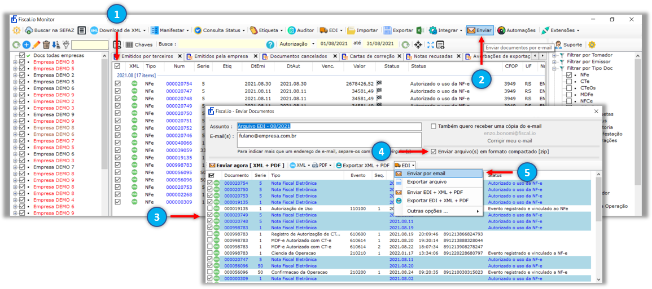Click in the Assunto field
The width and height of the screenshot is (652, 289).
[329, 126]
